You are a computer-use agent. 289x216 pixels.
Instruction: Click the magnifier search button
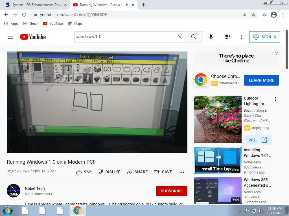[194, 37]
